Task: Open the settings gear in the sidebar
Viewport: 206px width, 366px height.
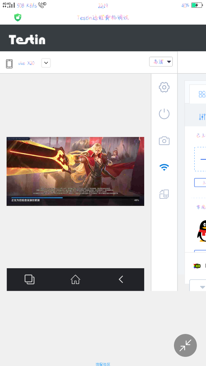Action: click(164, 87)
